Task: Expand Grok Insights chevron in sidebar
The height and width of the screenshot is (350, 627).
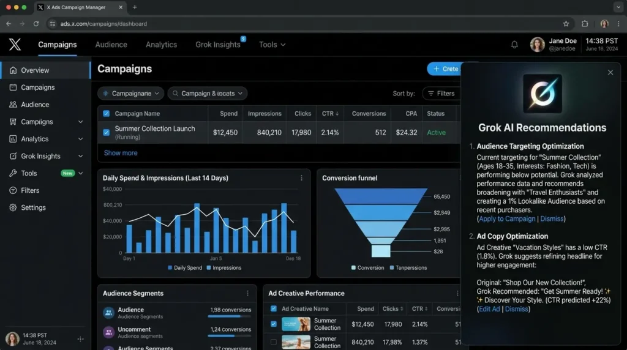Action: 80,156
